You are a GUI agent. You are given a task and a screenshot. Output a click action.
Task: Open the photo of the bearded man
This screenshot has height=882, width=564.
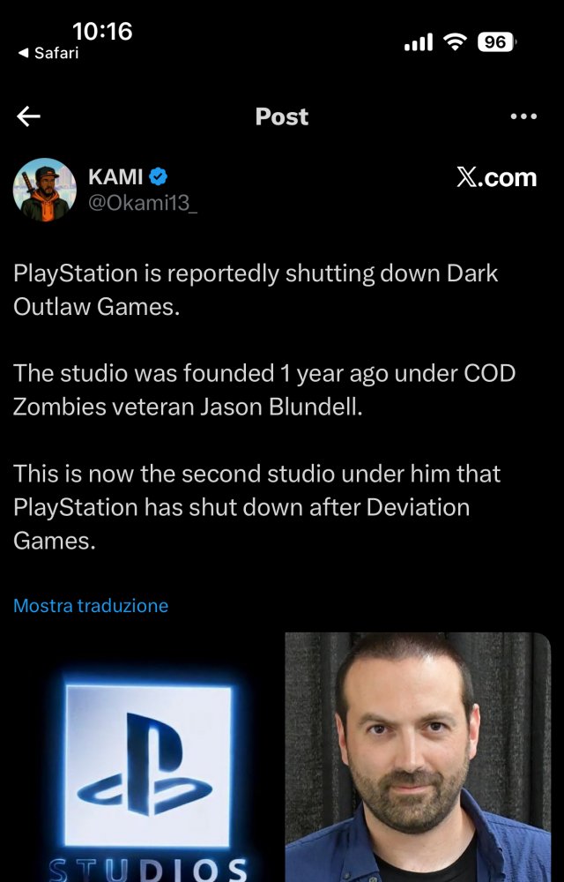418,757
